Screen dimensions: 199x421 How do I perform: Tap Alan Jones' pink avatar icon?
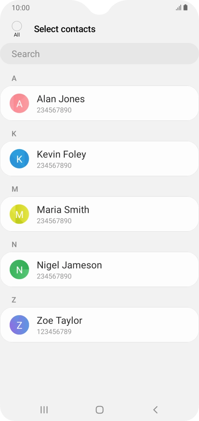point(20,103)
